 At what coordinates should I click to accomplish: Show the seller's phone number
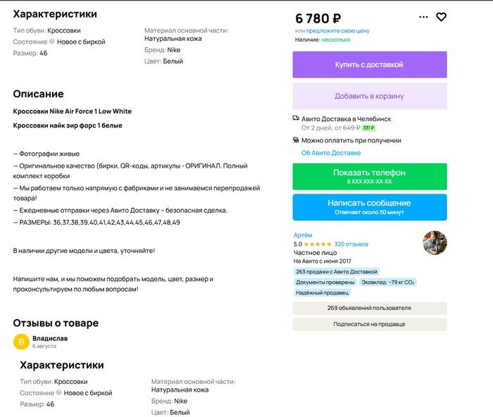(370, 176)
